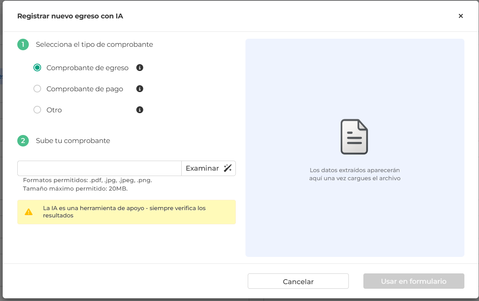Viewport: 479px width, 301px height.
Task: Click the green step 1 badge
Action: point(23,44)
